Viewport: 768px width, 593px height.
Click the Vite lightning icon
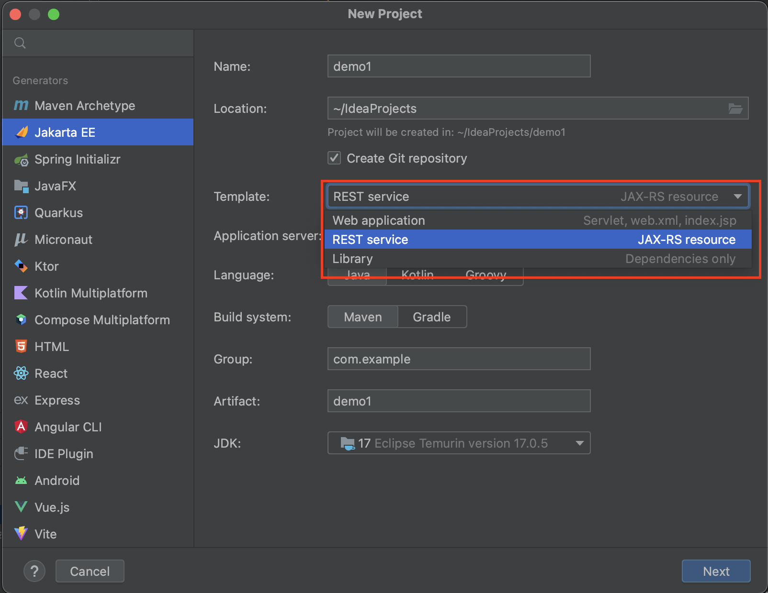pos(21,533)
